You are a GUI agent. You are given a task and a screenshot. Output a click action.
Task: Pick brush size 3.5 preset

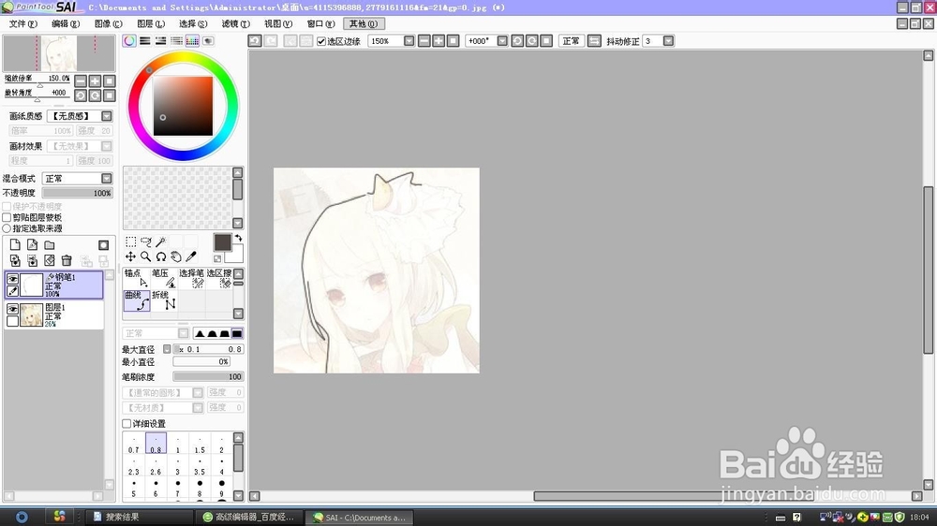coord(200,465)
